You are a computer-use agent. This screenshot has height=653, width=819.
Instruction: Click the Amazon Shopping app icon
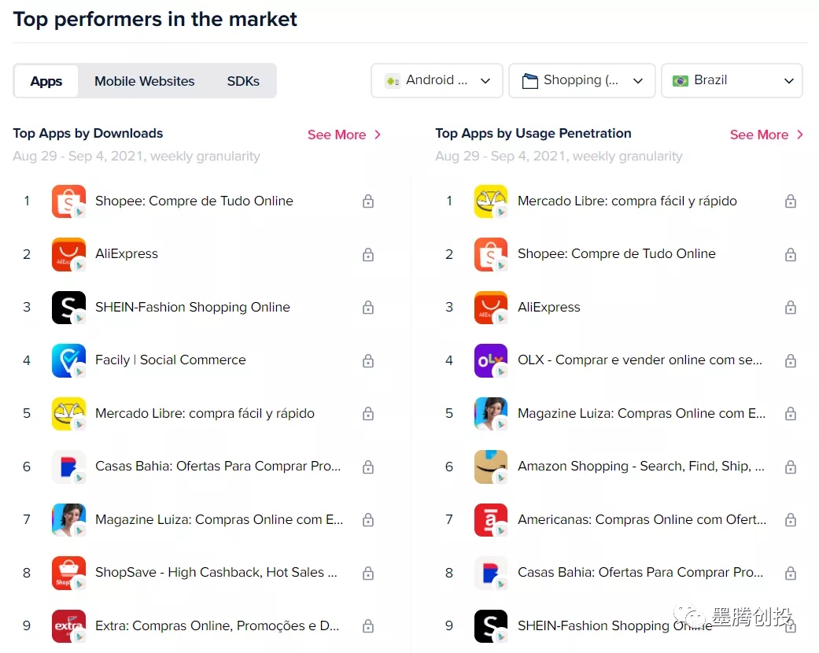tap(491, 467)
